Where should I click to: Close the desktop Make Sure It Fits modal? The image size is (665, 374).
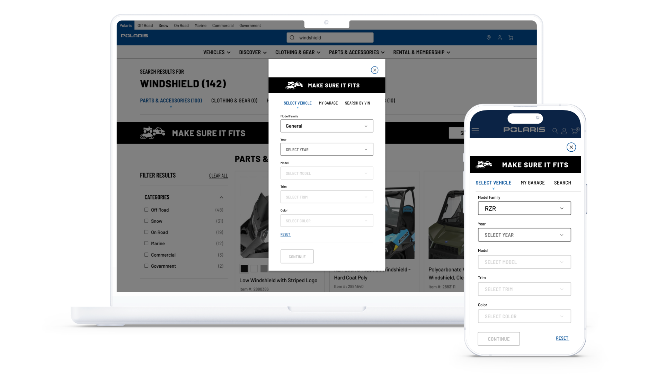tap(374, 70)
